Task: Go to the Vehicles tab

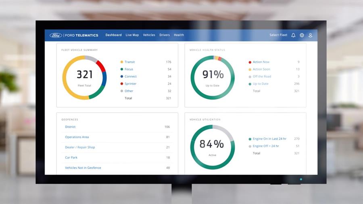Action: 149,35
